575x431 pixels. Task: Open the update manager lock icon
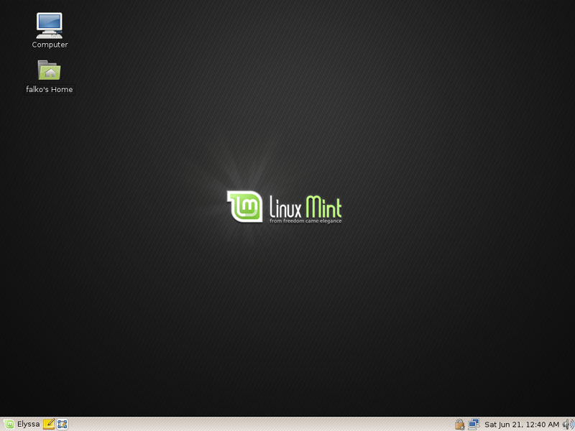click(460, 424)
